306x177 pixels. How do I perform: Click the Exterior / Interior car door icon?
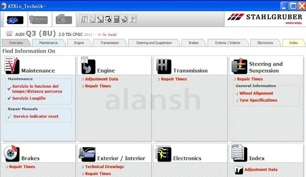[87, 154]
